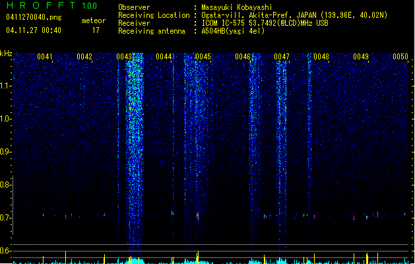This screenshot has width=415, height=264.
Task: Click the Receiving Location label
Action: coord(154,15)
